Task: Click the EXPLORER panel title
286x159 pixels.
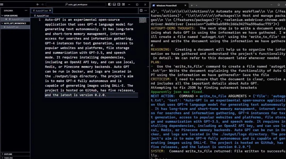Action: (8, 11)
